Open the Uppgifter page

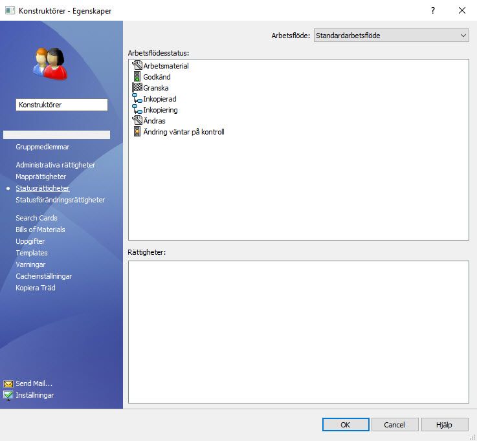[30, 241]
